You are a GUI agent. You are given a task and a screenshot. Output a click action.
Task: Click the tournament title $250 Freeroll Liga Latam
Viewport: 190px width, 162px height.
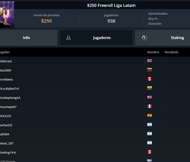coord(111,5)
